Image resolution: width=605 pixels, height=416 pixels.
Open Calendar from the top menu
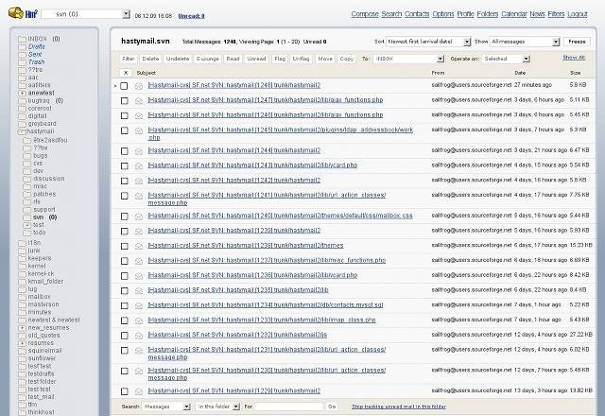pyautogui.click(x=514, y=14)
